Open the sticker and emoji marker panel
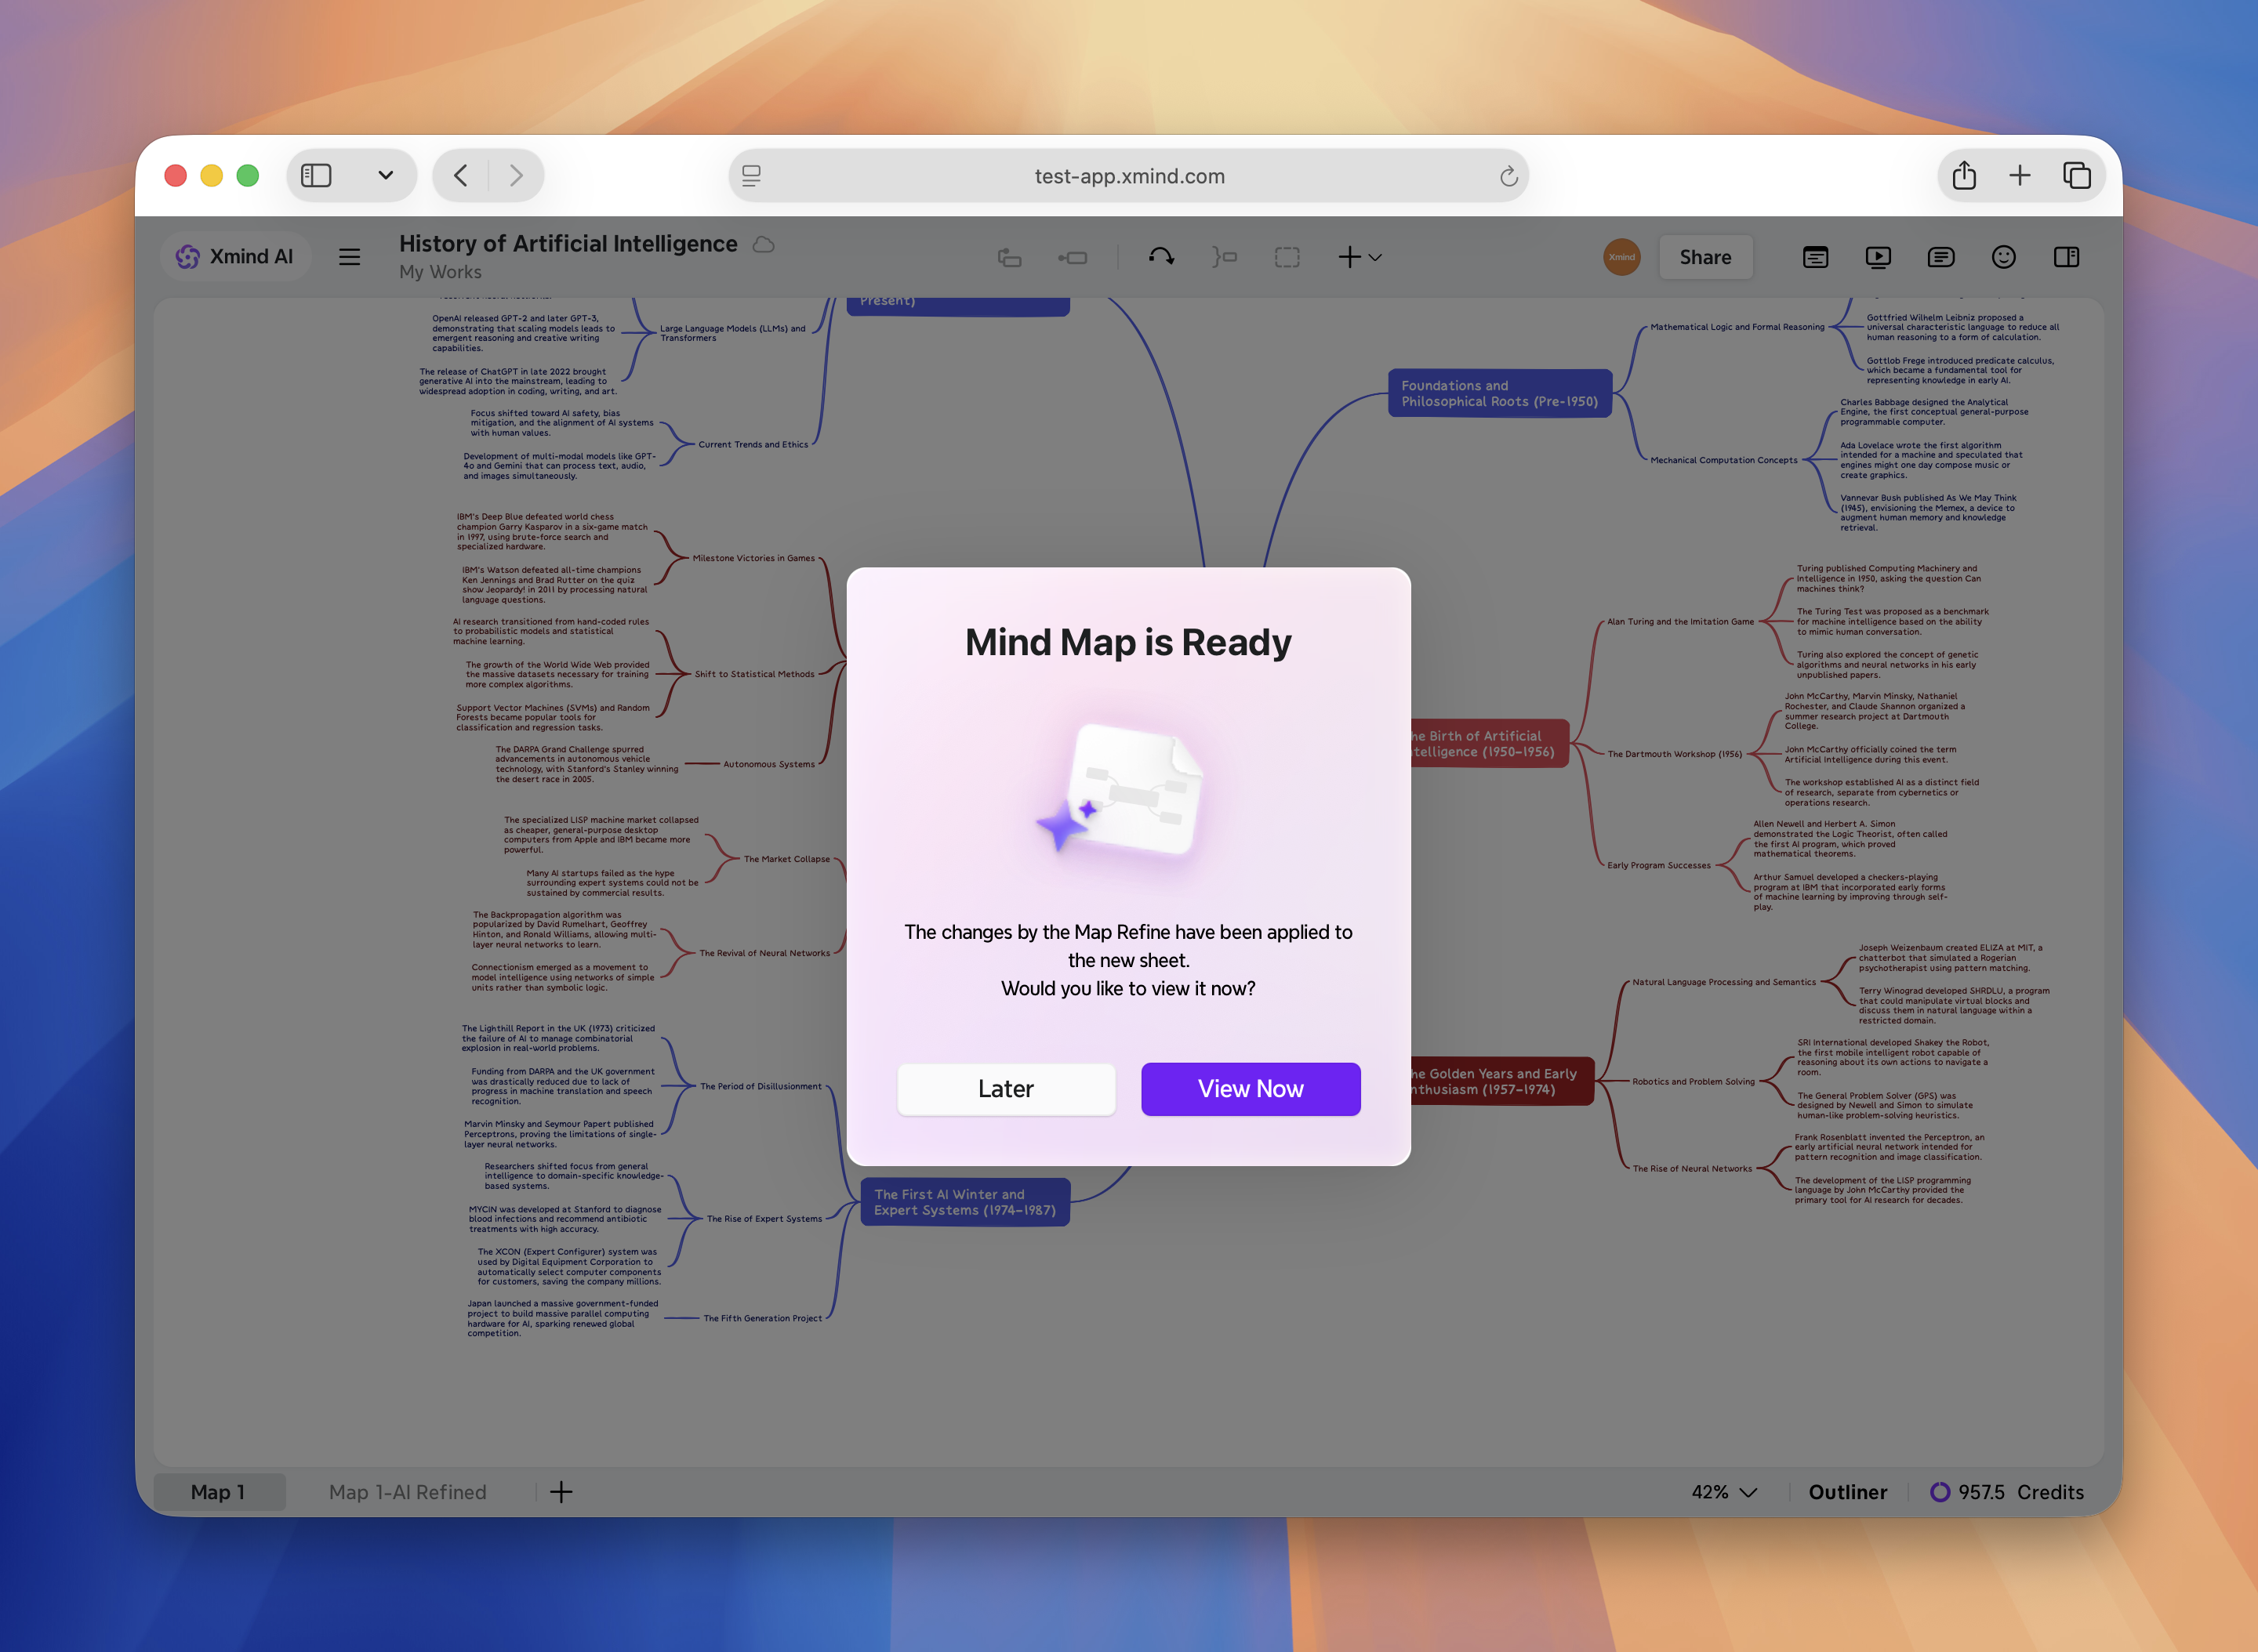Screen dimensions: 2258x1652 point(2004,257)
